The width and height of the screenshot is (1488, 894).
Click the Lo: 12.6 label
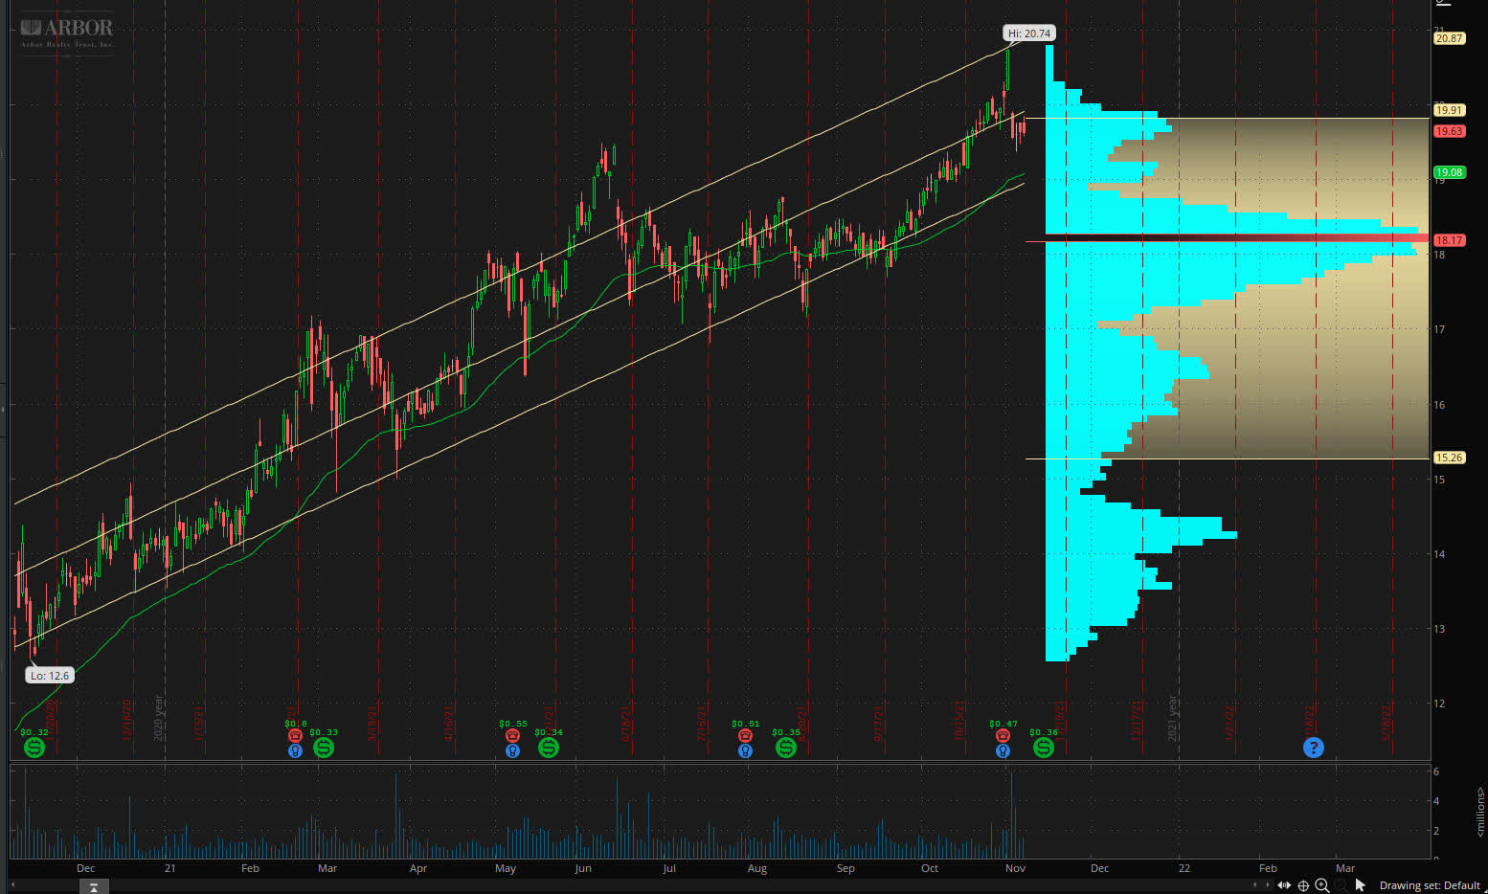pyautogui.click(x=49, y=675)
